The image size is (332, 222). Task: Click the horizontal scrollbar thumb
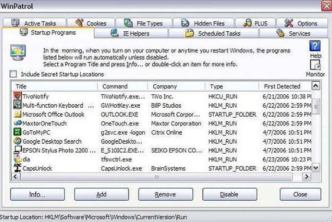coord(156,177)
